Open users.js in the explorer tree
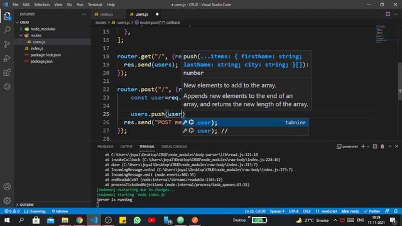This screenshot has width=402, height=226. click(53, 42)
